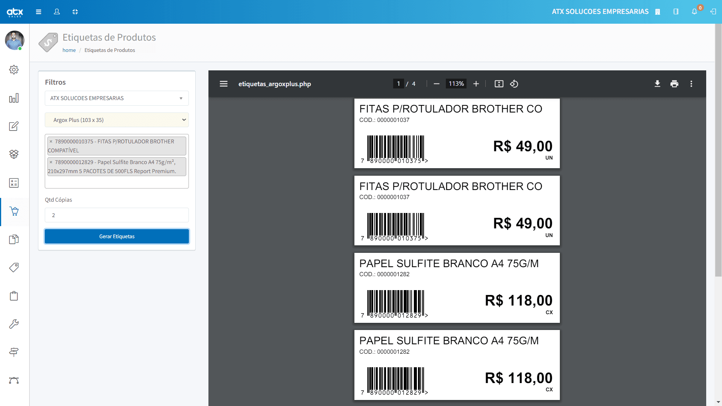Screen dimensions: 722x406
Task: Toggle the hamburger menu in top bar
Action: coord(38,12)
